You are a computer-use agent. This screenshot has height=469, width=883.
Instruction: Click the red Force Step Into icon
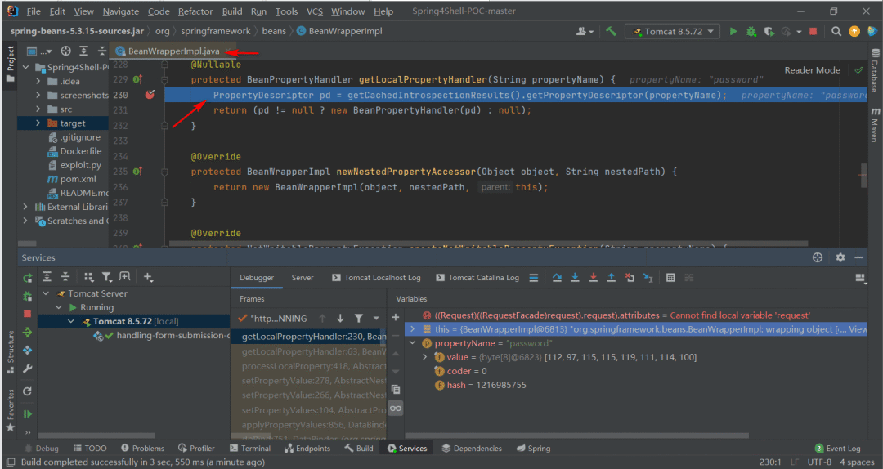(593, 278)
